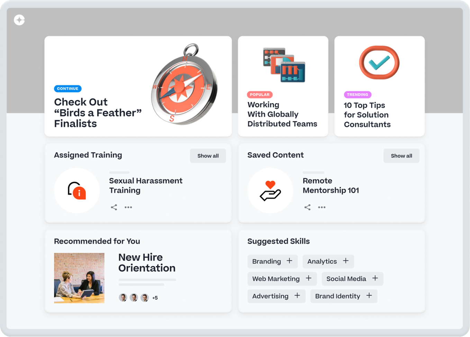
Task: Click the star logo icon in top corner
Action: [x=19, y=20]
